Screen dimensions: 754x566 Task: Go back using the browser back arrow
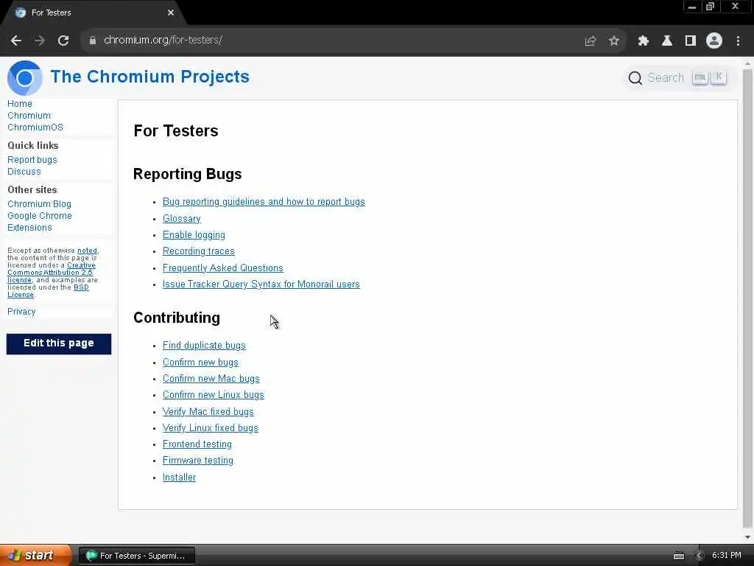pos(16,41)
